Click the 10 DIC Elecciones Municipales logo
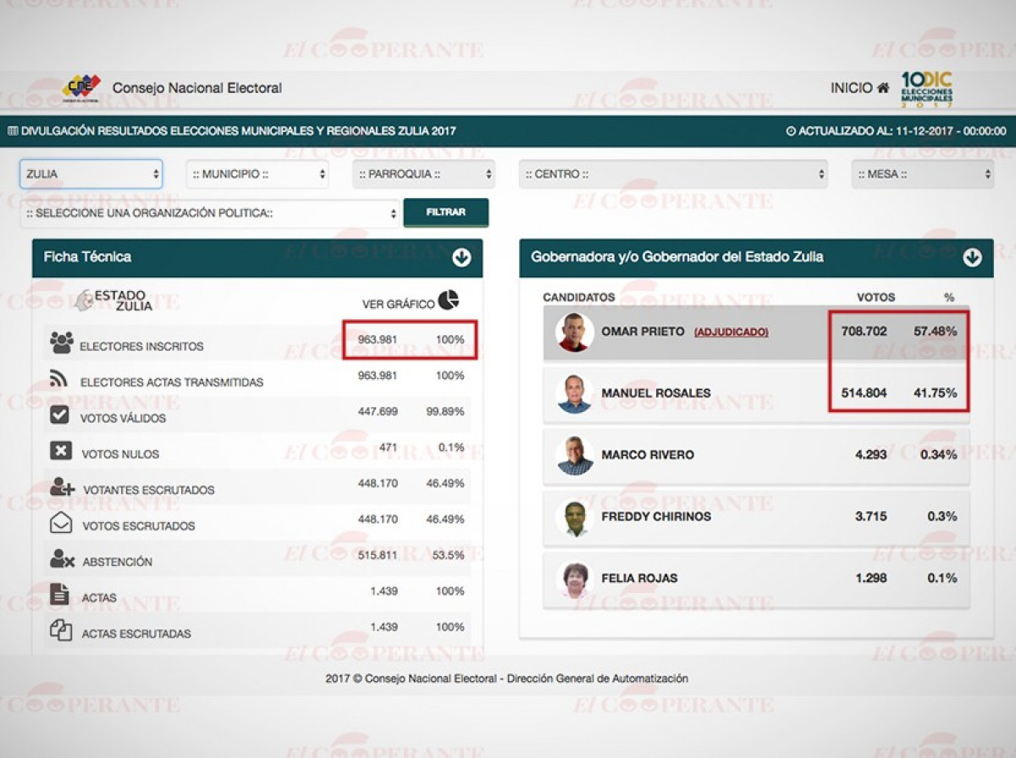The image size is (1016, 758). [x=926, y=89]
